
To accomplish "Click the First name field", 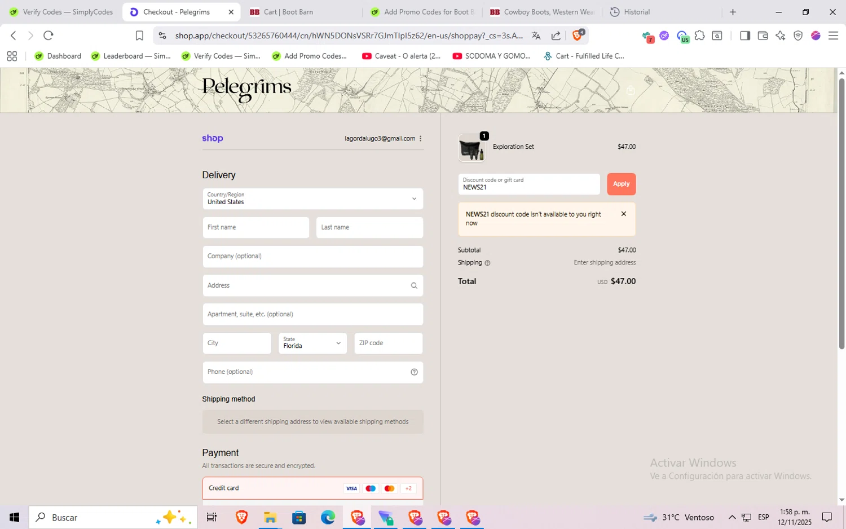I will coord(256,227).
